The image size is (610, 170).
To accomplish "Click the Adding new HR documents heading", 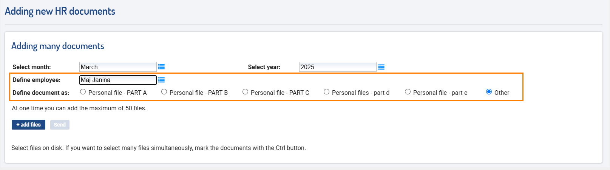I will tap(60, 11).
